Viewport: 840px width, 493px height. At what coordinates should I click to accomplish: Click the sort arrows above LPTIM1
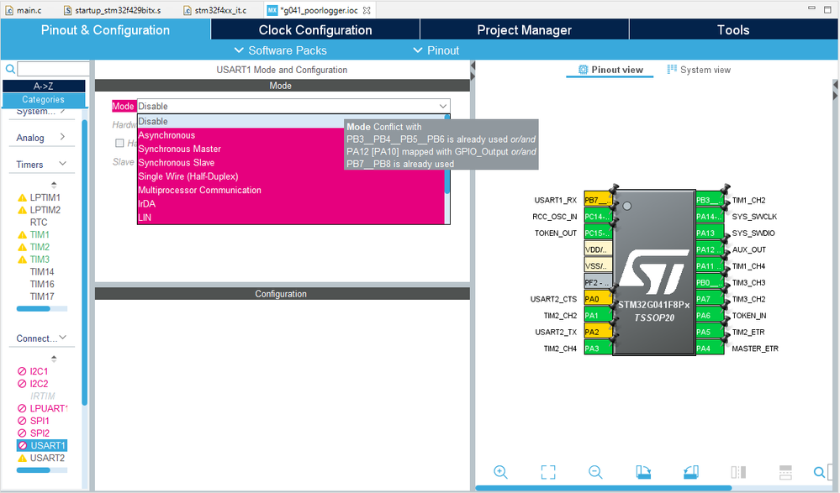tap(54, 185)
